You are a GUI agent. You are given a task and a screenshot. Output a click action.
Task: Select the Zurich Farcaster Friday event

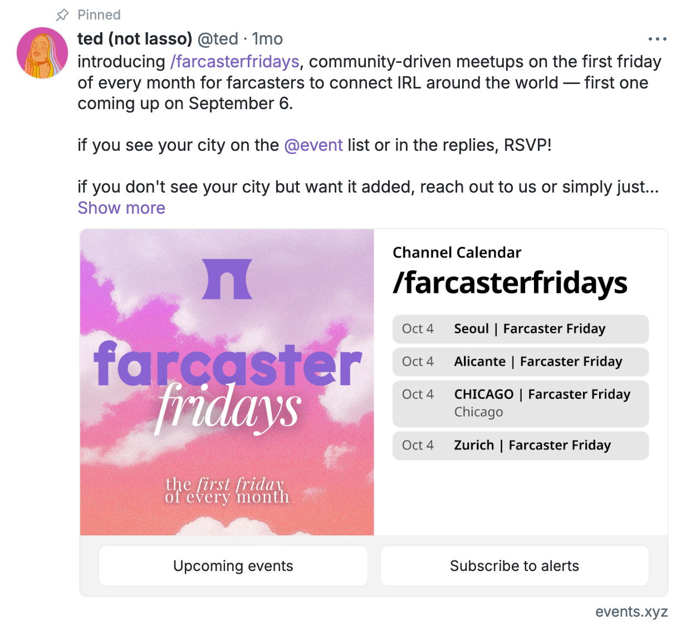point(521,445)
